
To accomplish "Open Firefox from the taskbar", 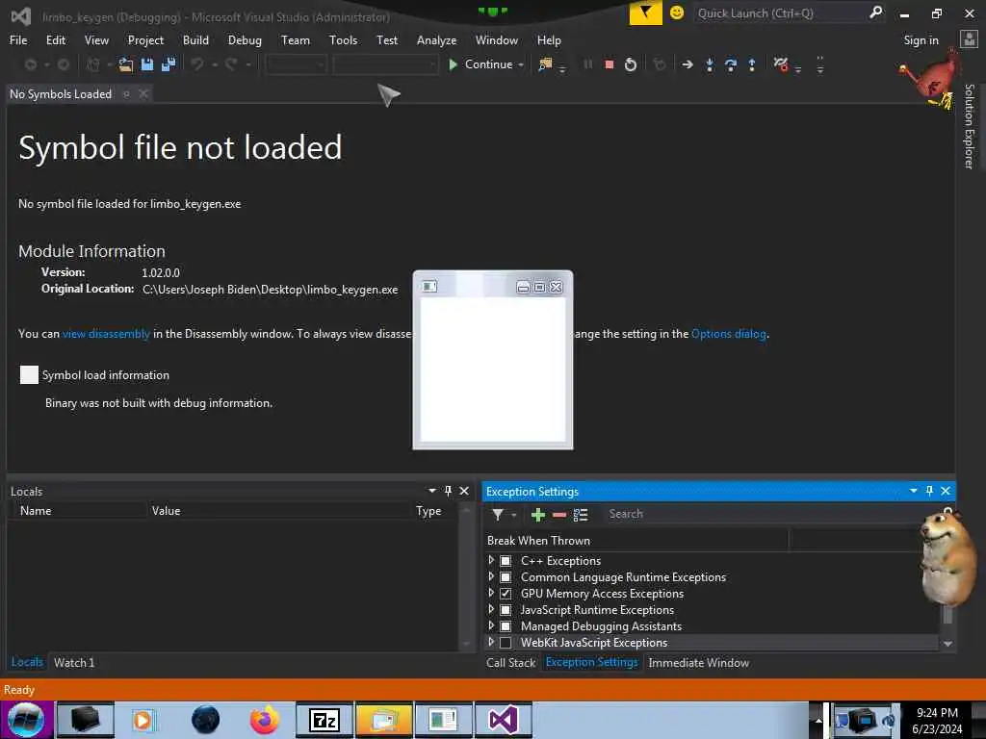I will click(265, 720).
